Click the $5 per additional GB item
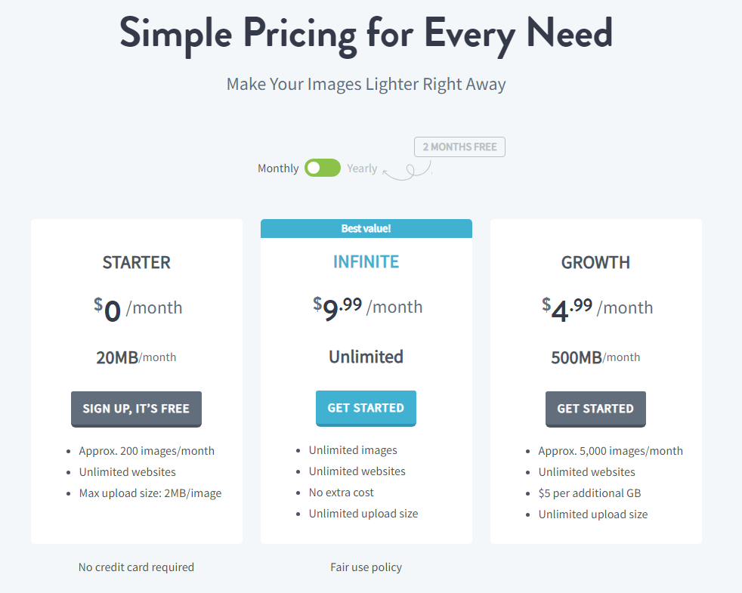742x593 pixels. [589, 493]
